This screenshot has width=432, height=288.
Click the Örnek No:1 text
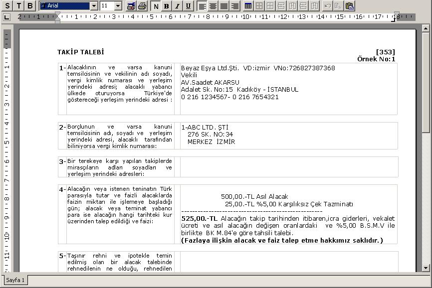[x=376, y=59]
